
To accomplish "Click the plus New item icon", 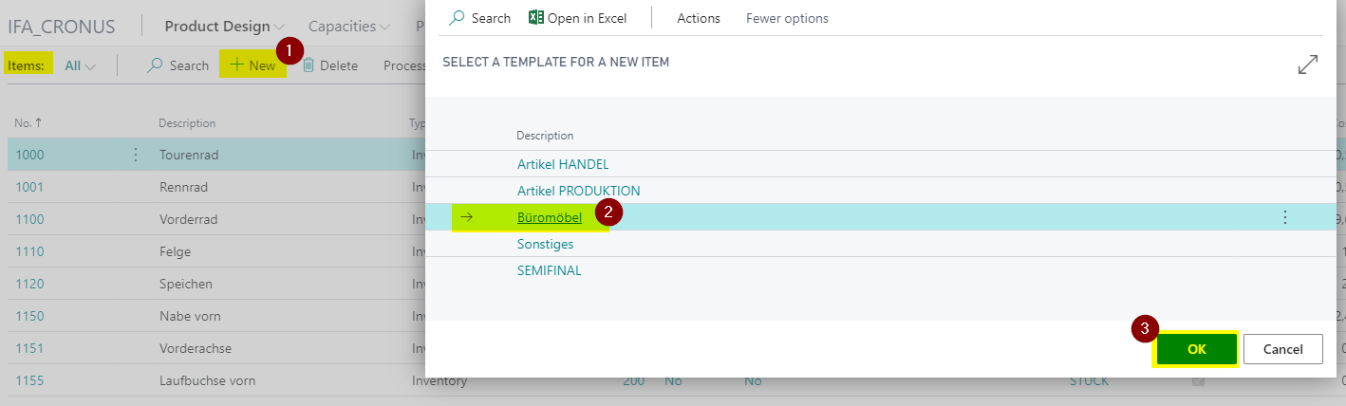I will [x=237, y=65].
